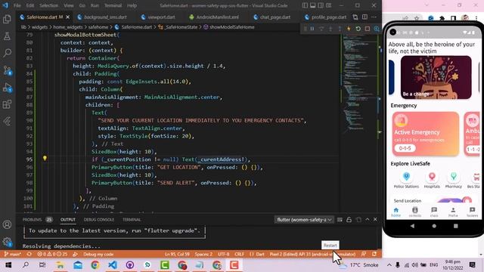
Task: Step into in debug toolbar
Action: click(330, 29)
